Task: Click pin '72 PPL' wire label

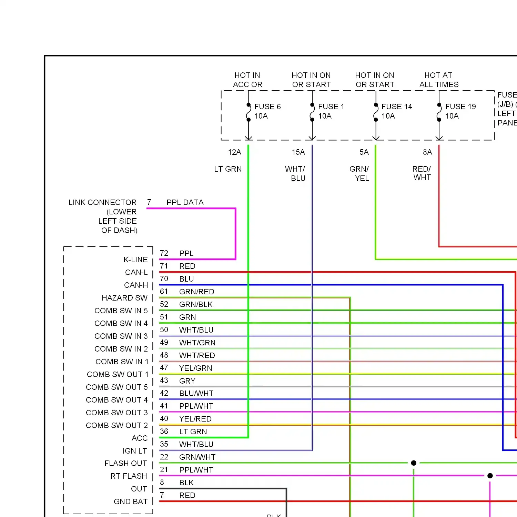Action: (x=177, y=253)
